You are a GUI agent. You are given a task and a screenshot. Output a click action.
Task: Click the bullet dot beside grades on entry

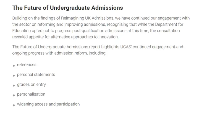[14, 85]
